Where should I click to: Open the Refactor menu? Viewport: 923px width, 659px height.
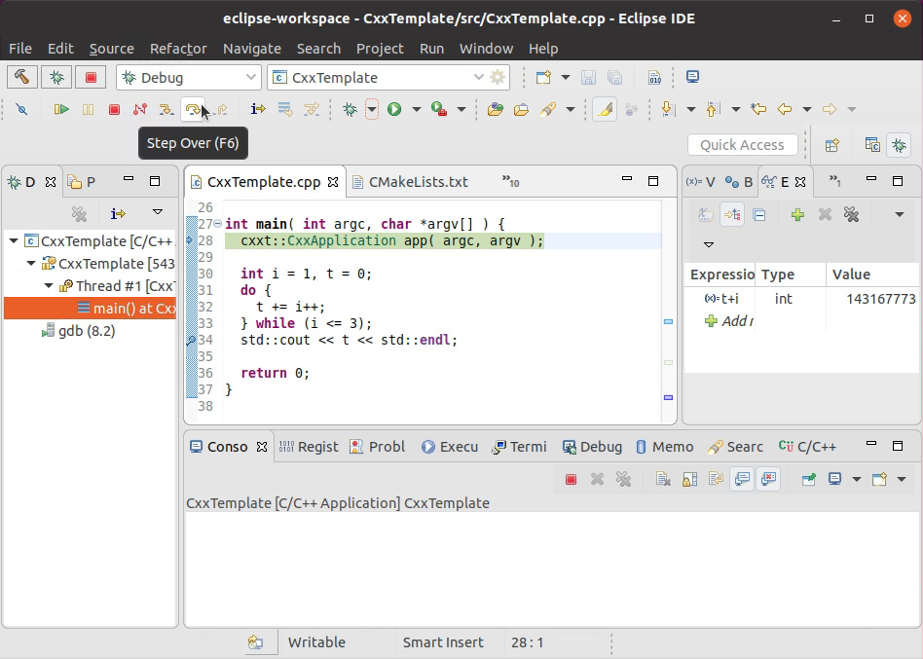(178, 48)
